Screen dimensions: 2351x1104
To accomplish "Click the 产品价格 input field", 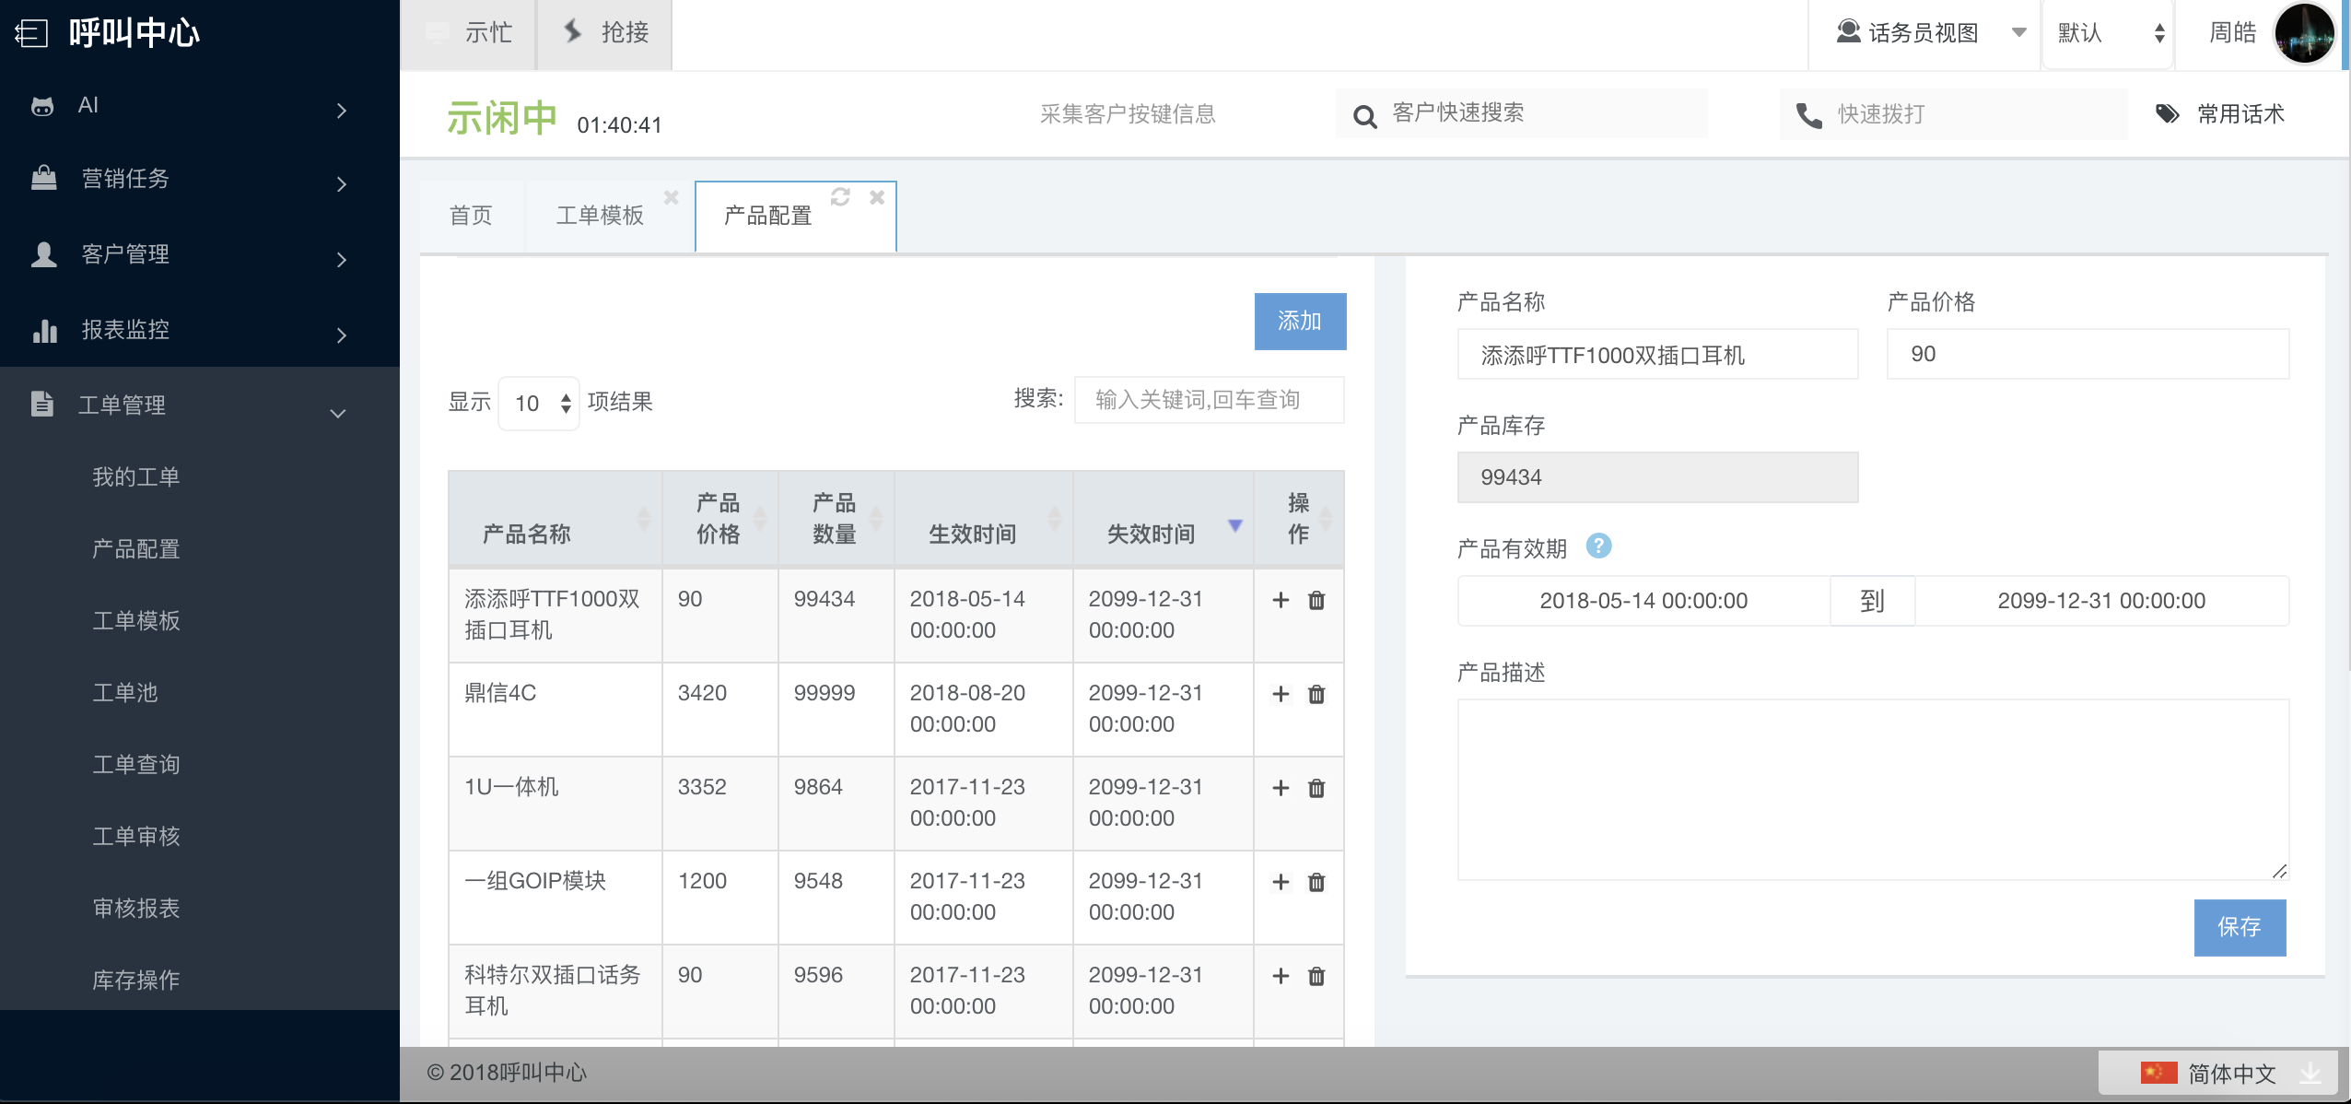I will [2087, 355].
